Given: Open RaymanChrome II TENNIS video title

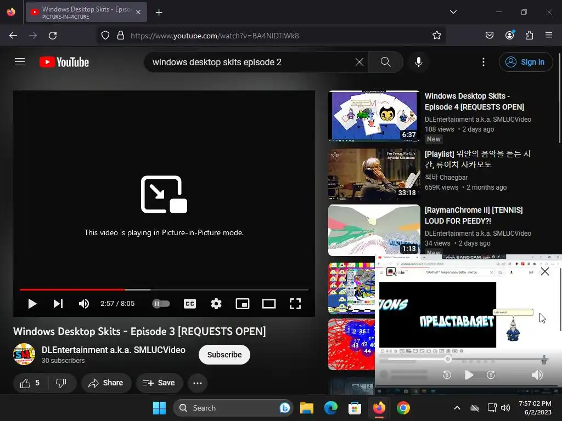Looking at the screenshot, I should click(x=474, y=215).
